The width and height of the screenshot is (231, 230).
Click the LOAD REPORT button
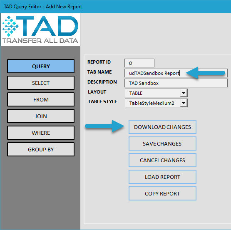click(162, 177)
